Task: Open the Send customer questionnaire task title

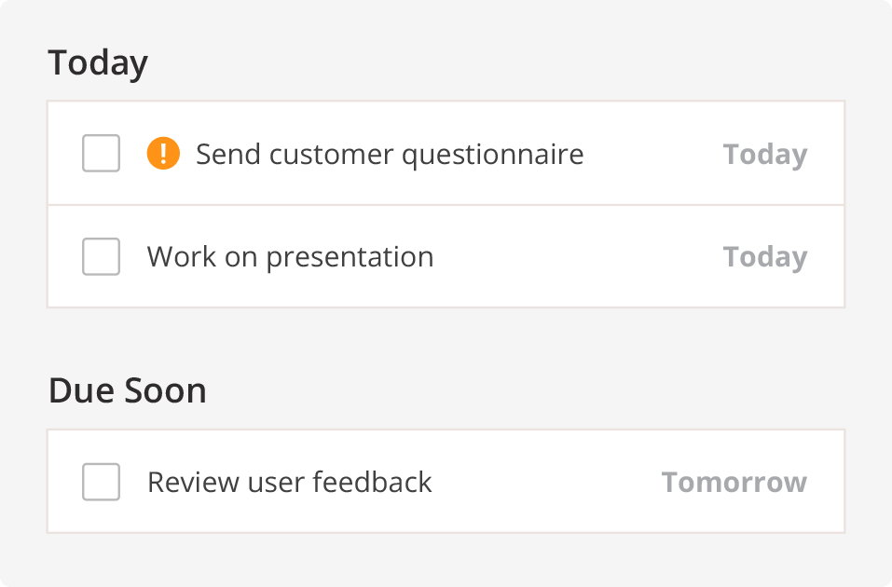Action: (389, 154)
